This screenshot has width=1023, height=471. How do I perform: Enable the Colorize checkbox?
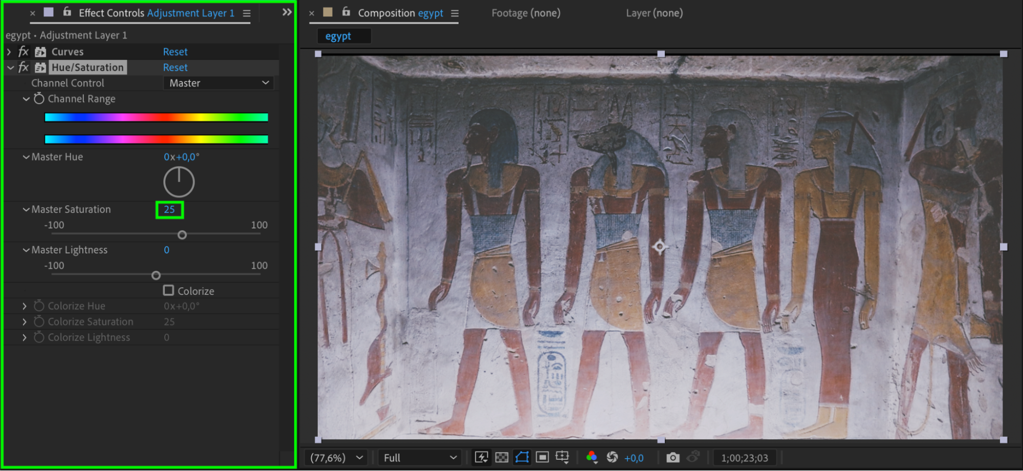click(168, 290)
